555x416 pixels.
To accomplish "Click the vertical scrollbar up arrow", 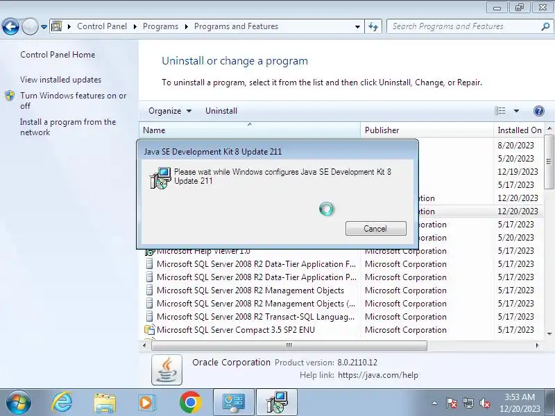I will tap(549, 128).
